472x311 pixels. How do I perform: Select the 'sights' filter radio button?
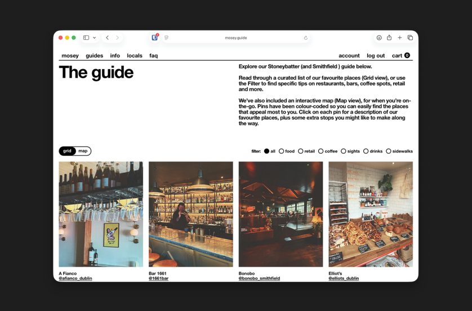[x=343, y=151]
